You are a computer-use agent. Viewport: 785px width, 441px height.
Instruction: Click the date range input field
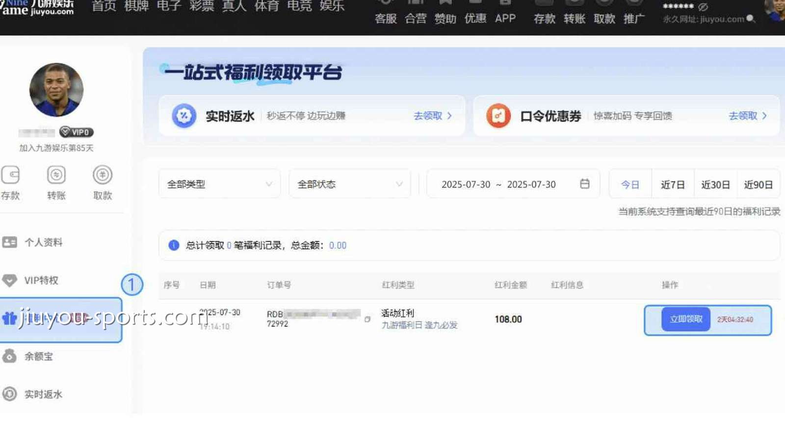tap(513, 184)
